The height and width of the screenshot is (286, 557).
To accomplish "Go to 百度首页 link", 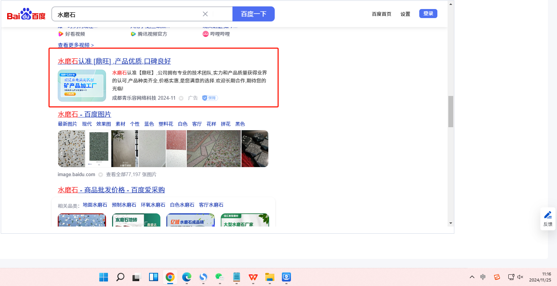I will click(382, 14).
